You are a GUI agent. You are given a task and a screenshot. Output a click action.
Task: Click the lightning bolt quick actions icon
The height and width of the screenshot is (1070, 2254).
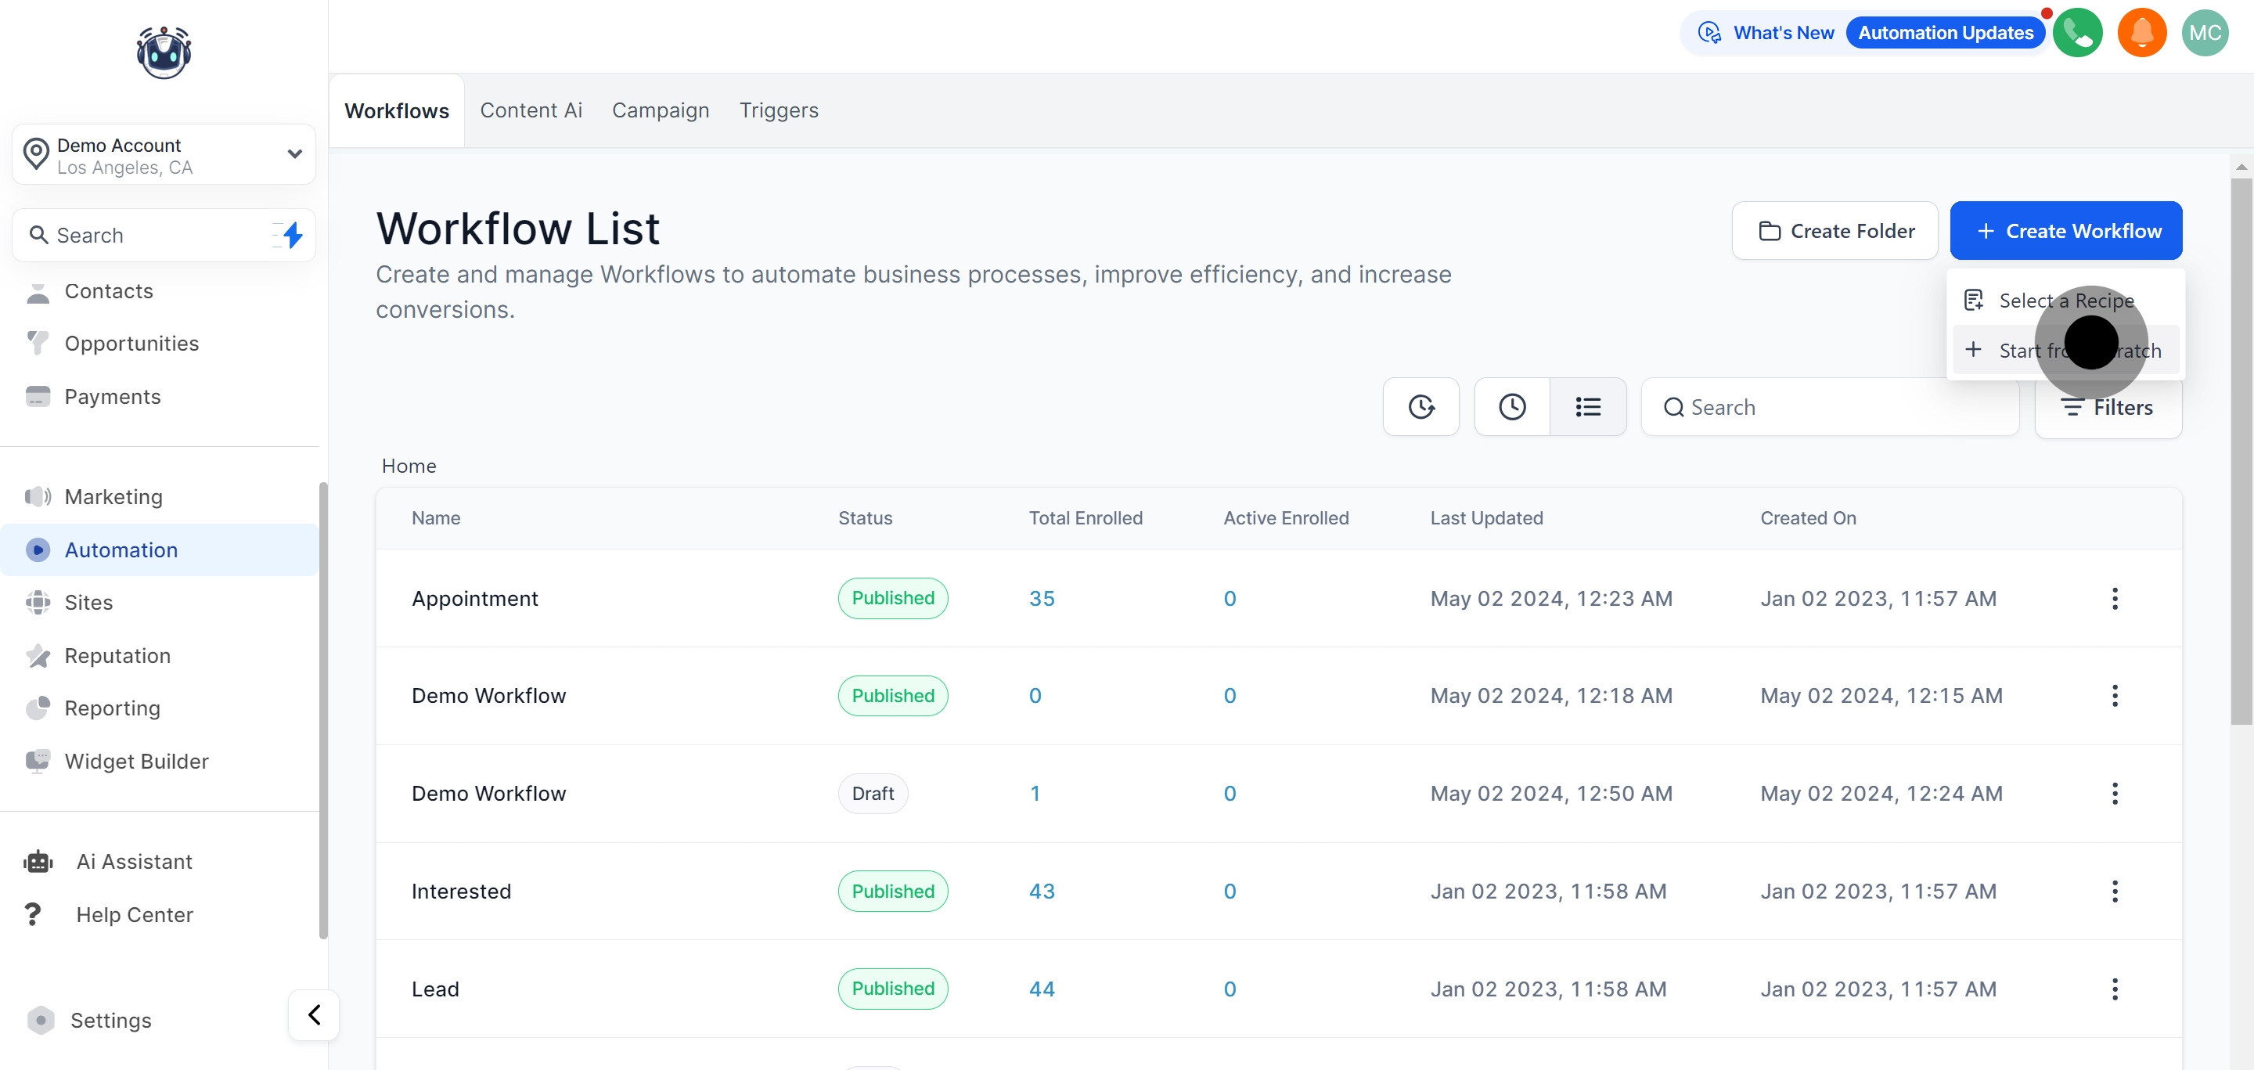292,235
